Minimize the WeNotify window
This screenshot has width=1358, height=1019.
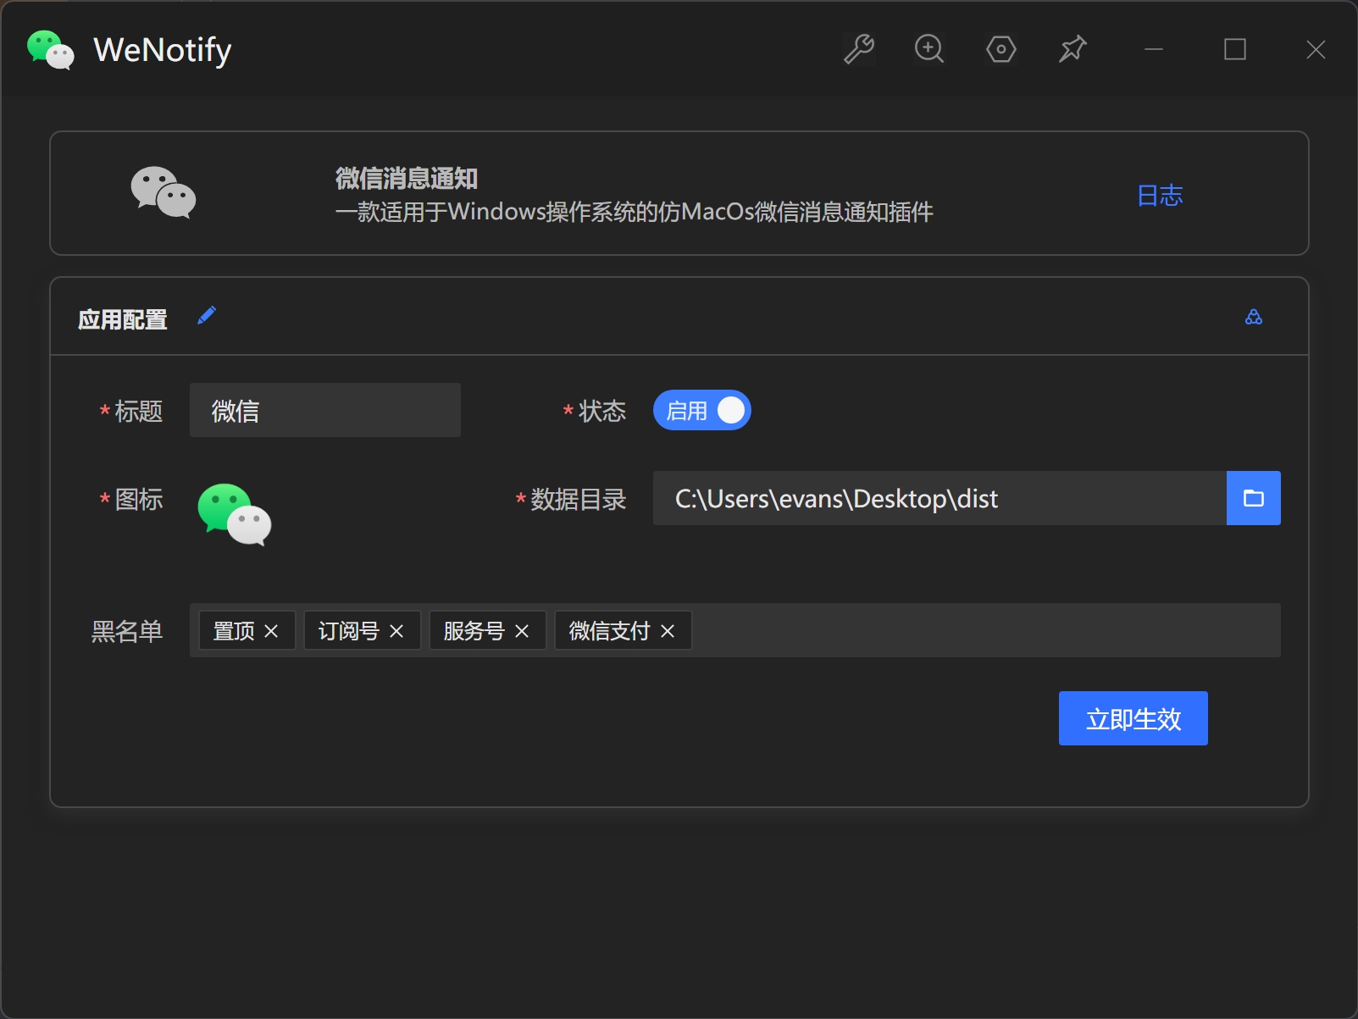(1154, 49)
